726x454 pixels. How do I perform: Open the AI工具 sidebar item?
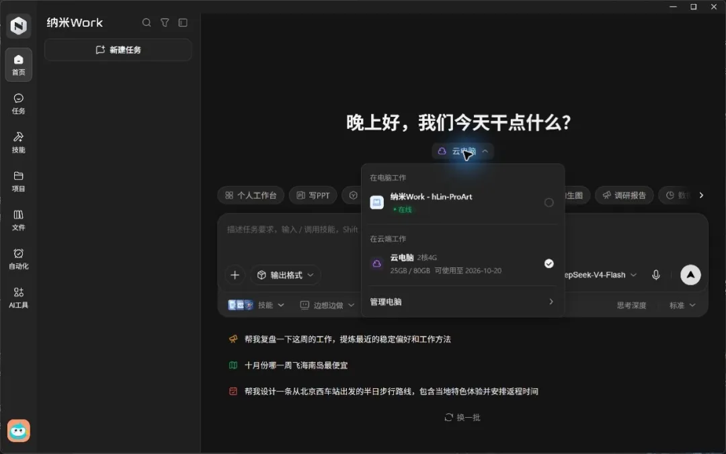[x=19, y=298]
